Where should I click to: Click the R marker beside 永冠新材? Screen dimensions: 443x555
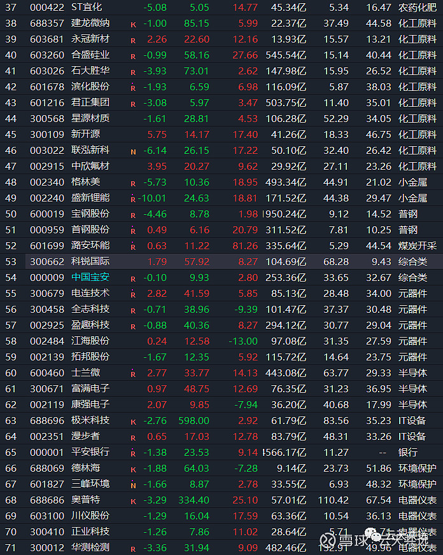(x=133, y=41)
